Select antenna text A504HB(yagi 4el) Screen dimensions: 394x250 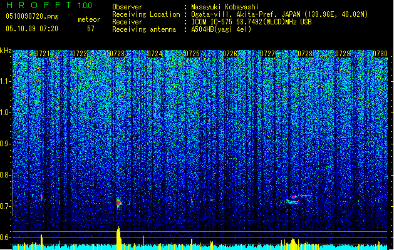coord(221,29)
